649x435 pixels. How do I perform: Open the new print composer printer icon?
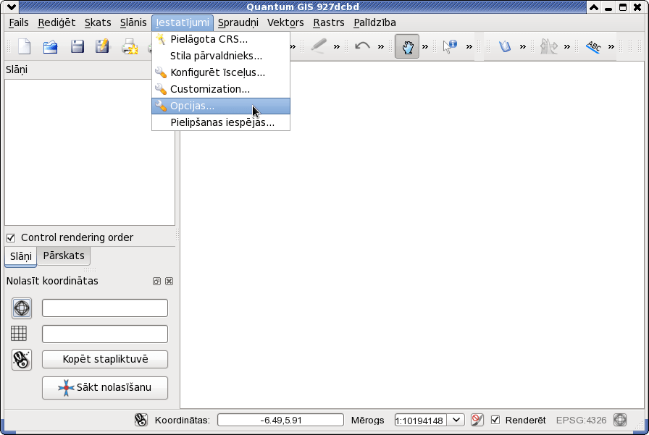[x=129, y=46]
